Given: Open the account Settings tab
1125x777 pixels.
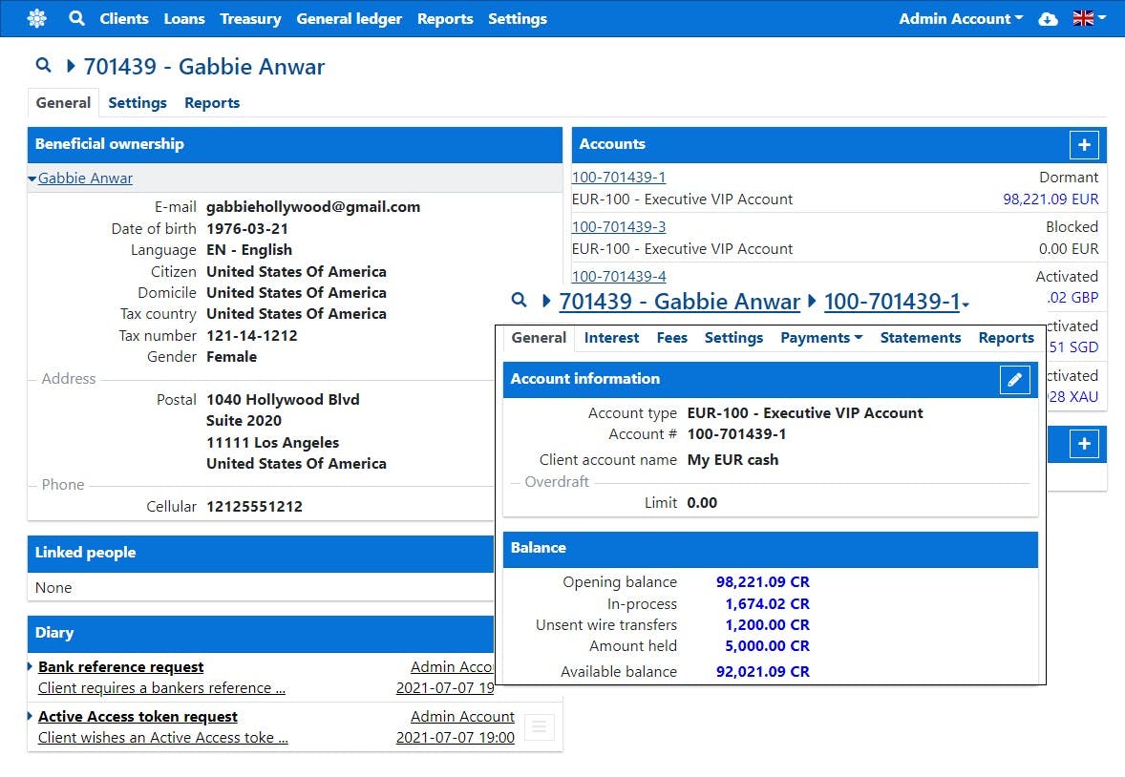Looking at the screenshot, I should coord(733,337).
